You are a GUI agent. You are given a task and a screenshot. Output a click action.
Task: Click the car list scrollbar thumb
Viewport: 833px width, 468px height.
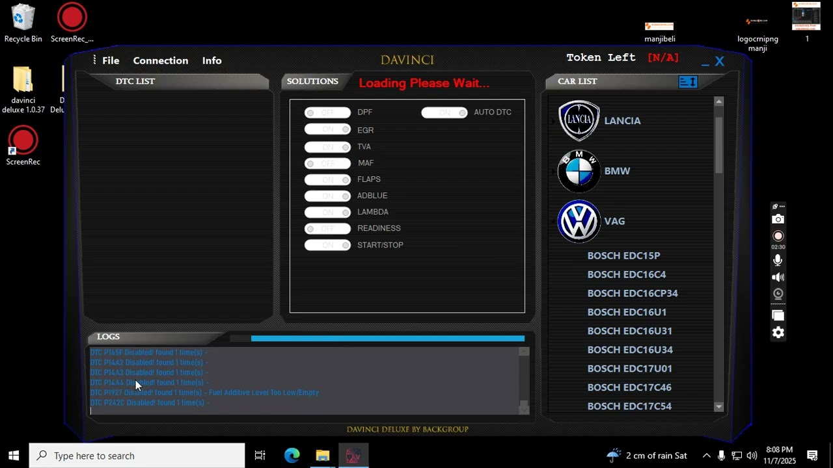pos(718,145)
